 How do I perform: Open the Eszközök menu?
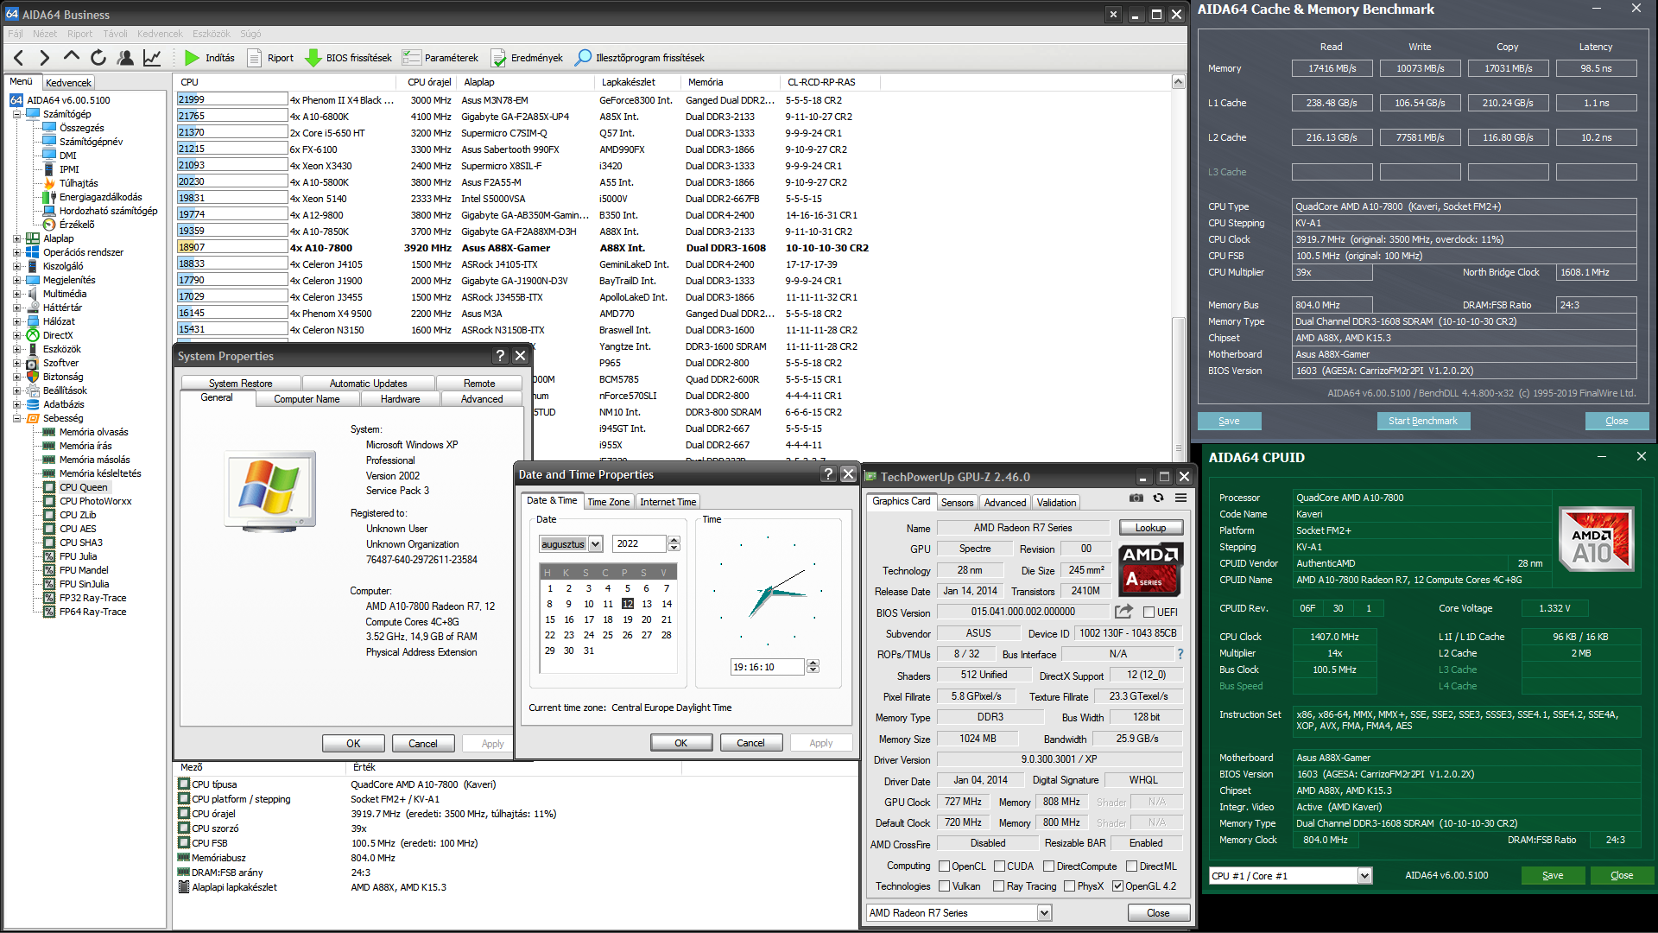click(211, 34)
